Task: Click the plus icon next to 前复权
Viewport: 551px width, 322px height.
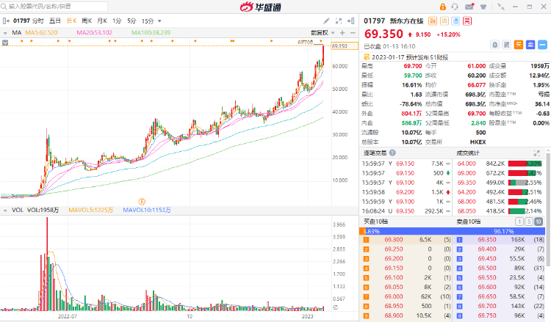Action: click(342, 32)
